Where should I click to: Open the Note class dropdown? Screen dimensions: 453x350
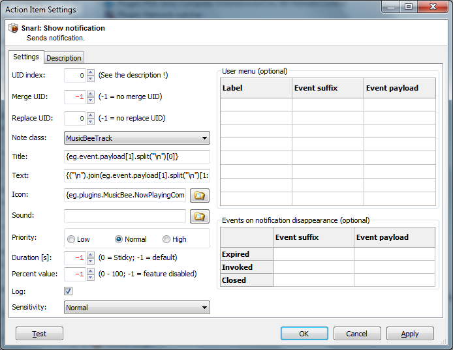pos(137,138)
